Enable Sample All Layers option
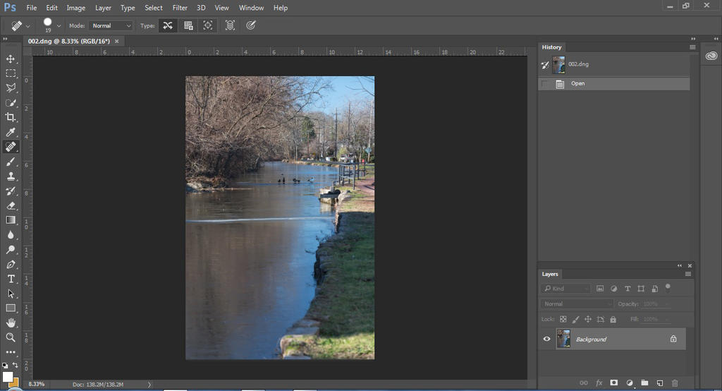This screenshot has width=722, height=391. tap(230, 25)
